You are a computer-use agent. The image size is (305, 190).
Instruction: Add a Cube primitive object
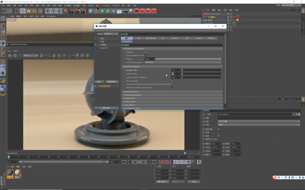pos(91,11)
